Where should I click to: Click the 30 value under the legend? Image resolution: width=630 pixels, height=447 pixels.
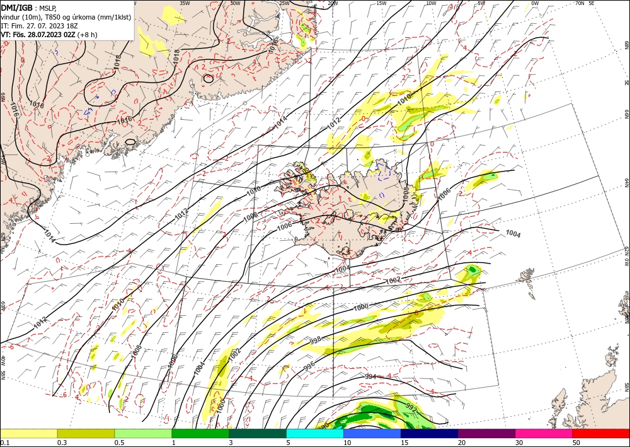point(519,443)
